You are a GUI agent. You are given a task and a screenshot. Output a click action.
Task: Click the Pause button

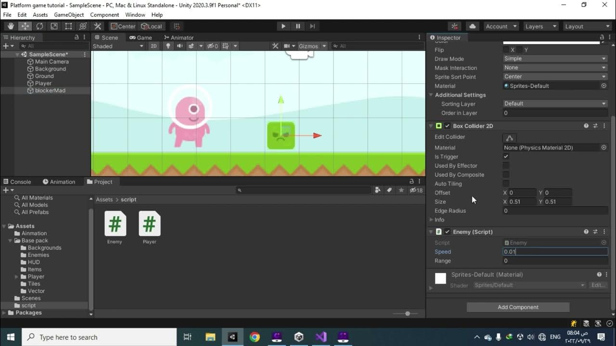pyautogui.click(x=298, y=26)
